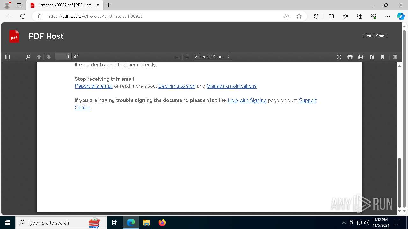Viewport: 408px width, 229px height.
Task: Open Edge Settings and more menu
Action: [388, 16]
